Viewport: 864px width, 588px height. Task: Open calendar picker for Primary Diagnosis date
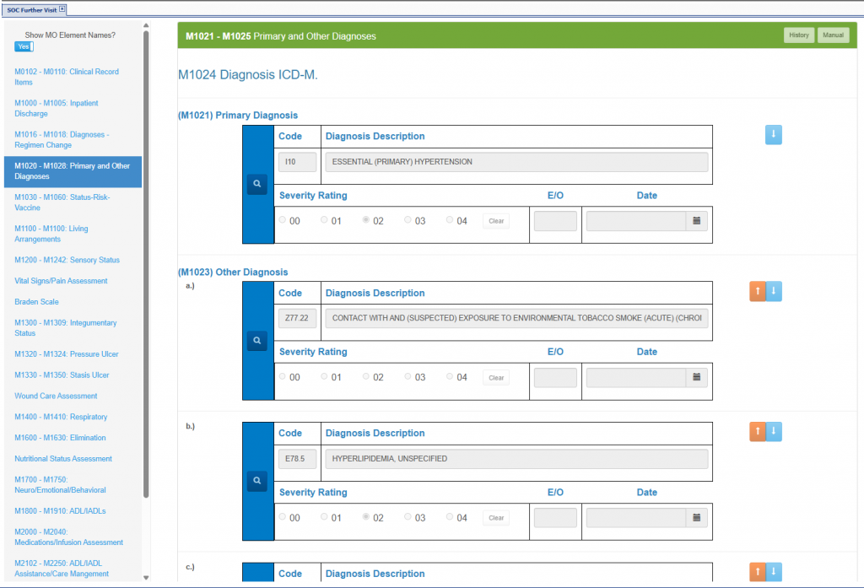coord(697,221)
